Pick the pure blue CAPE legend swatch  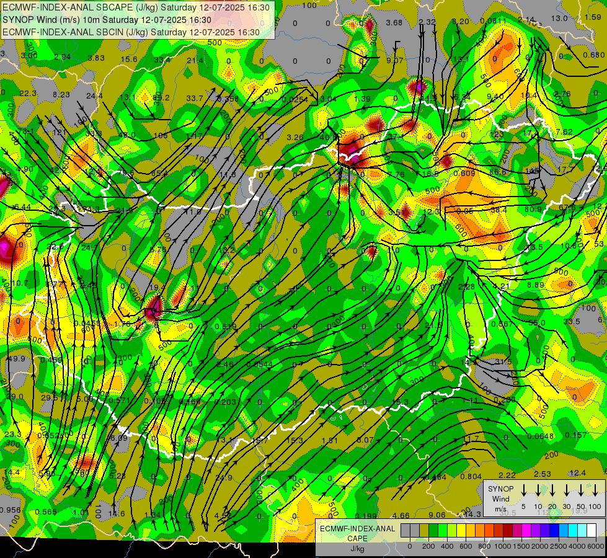(554, 530)
